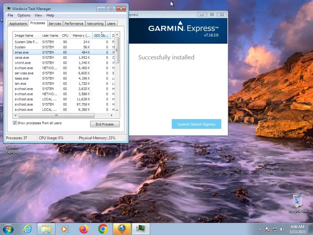Switch to the Applications tab
This screenshot has width=313, height=235.
[18, 24]
